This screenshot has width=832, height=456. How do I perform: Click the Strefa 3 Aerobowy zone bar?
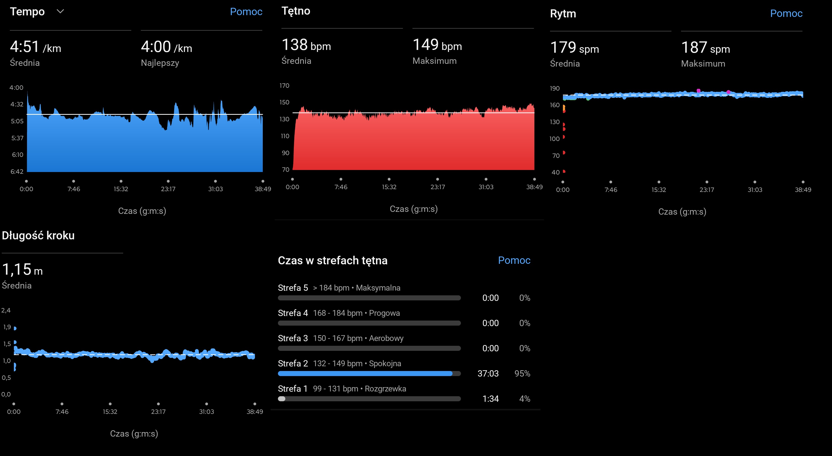coord(369,348)
